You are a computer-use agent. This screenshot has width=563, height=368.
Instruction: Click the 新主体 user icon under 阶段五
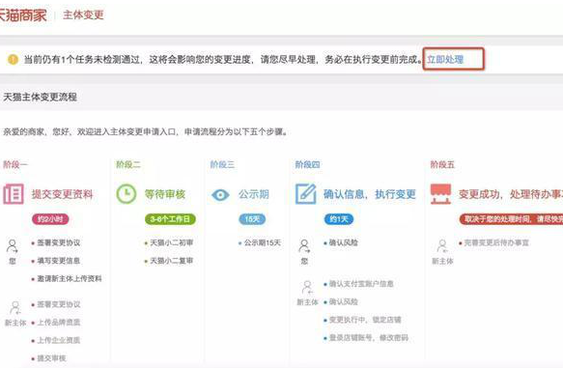442,246
